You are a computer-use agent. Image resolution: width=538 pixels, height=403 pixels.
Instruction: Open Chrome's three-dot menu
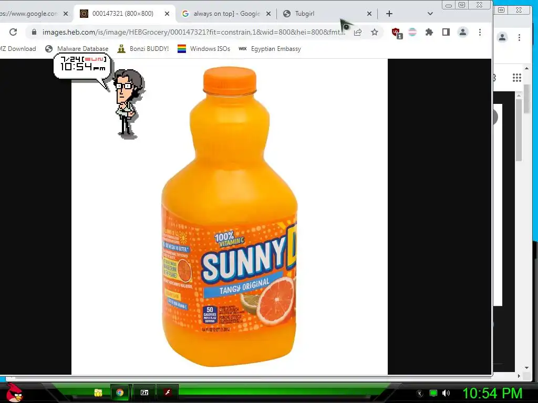(480, 32)
